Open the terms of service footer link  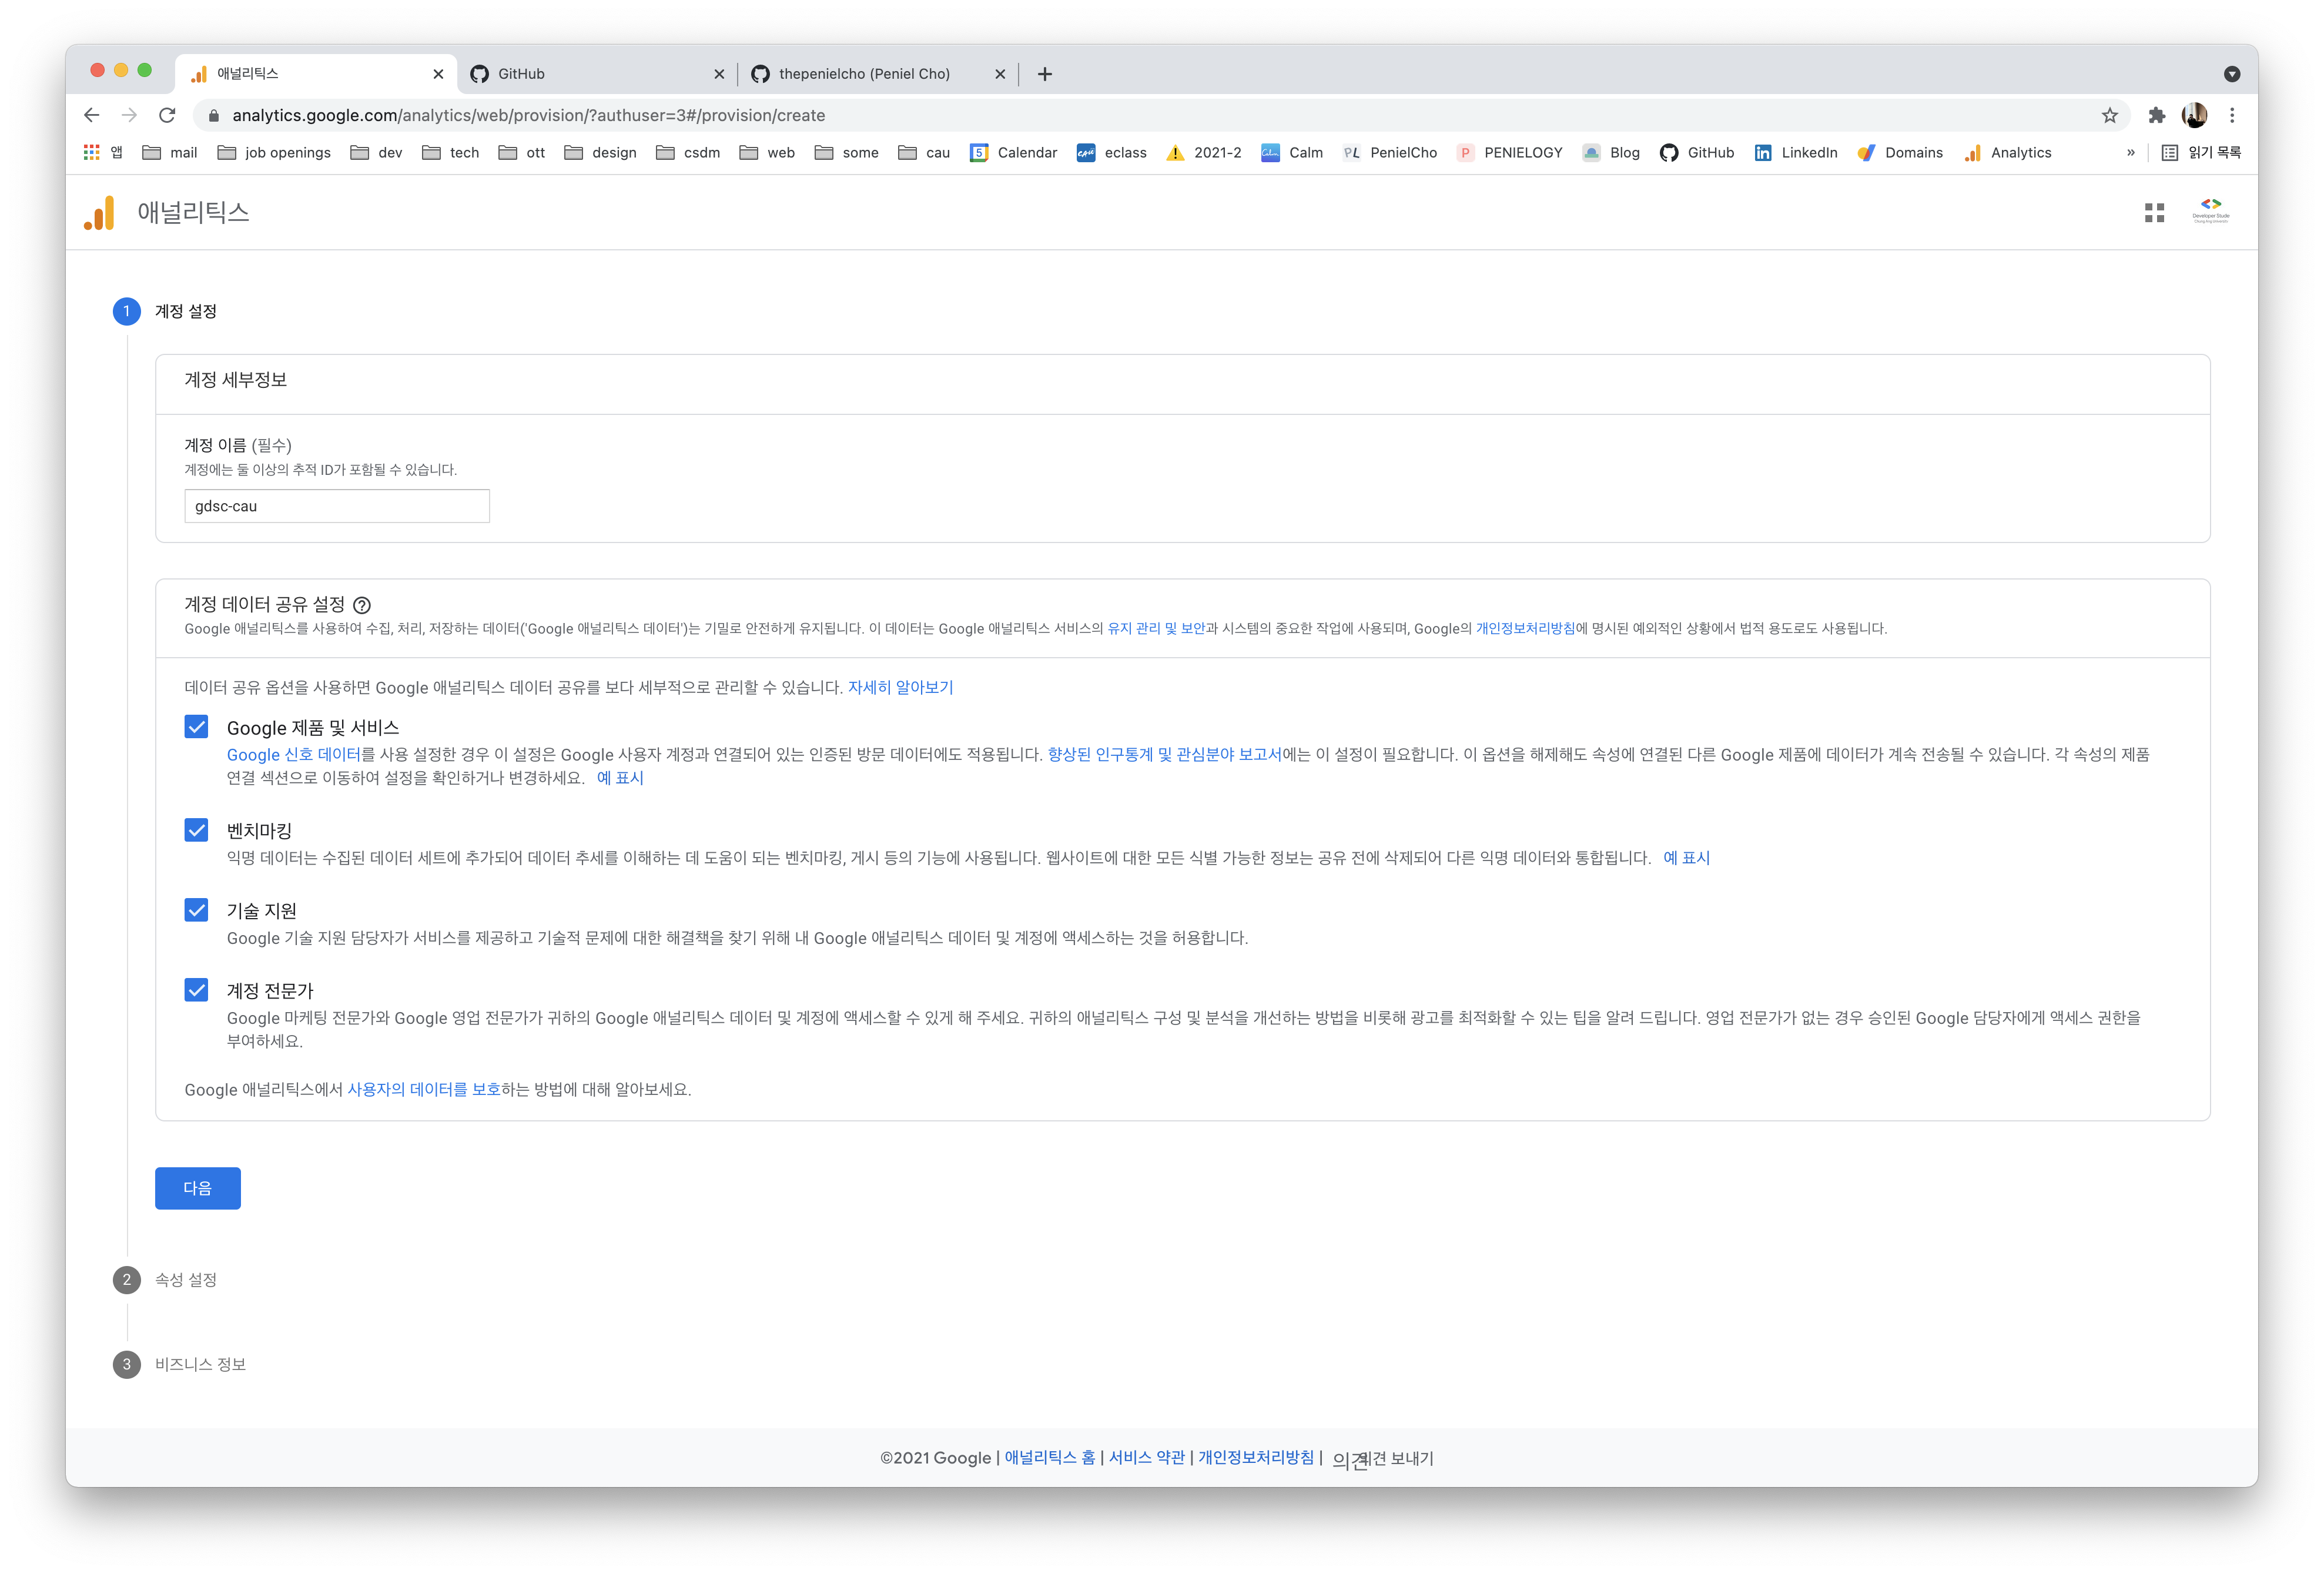click(x=1146, y=1457)
